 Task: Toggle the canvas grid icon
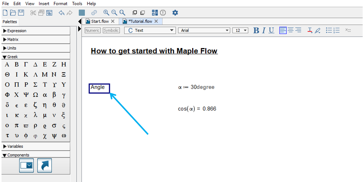pyautogui.click(x=82, y=12)
